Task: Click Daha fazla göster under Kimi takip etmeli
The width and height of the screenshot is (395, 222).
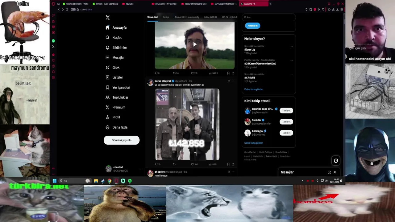Action: coord(254,143)
